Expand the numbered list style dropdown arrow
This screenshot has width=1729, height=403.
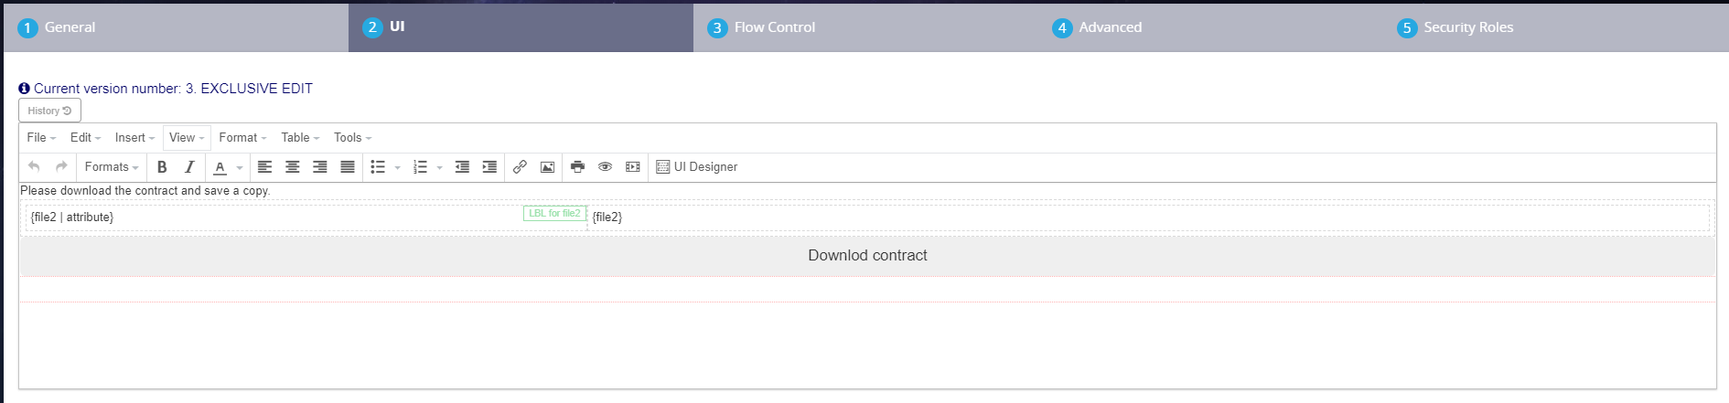click(440, 168)
